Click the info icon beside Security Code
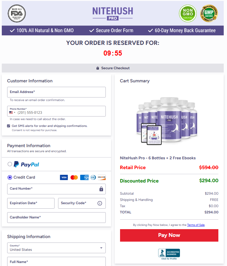227x266 pixels. pos(99,203)
